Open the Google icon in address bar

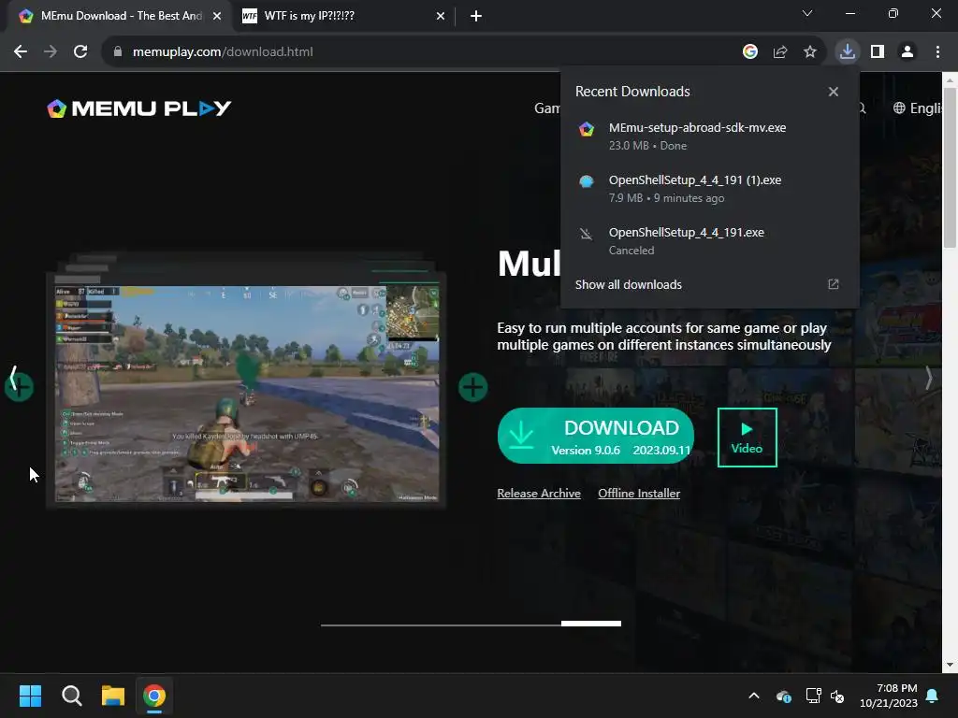pos(750,52)
